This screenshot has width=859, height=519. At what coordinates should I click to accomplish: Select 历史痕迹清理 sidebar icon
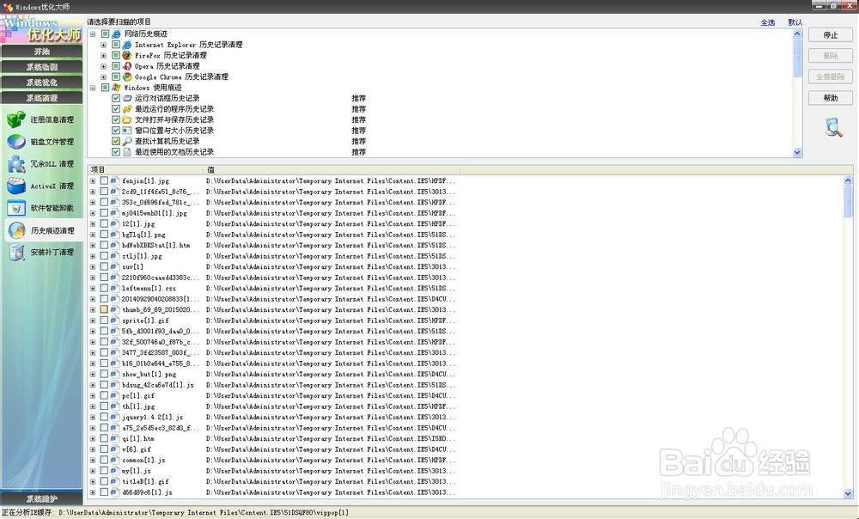click(15, 230)
